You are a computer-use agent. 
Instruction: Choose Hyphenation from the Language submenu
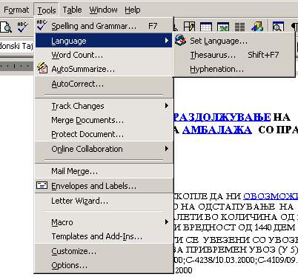(234, 69)
